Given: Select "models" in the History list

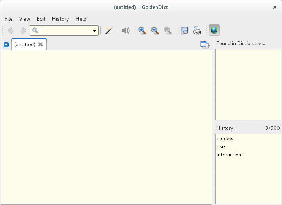Looking at the screenshot, I should click(248, 138).
